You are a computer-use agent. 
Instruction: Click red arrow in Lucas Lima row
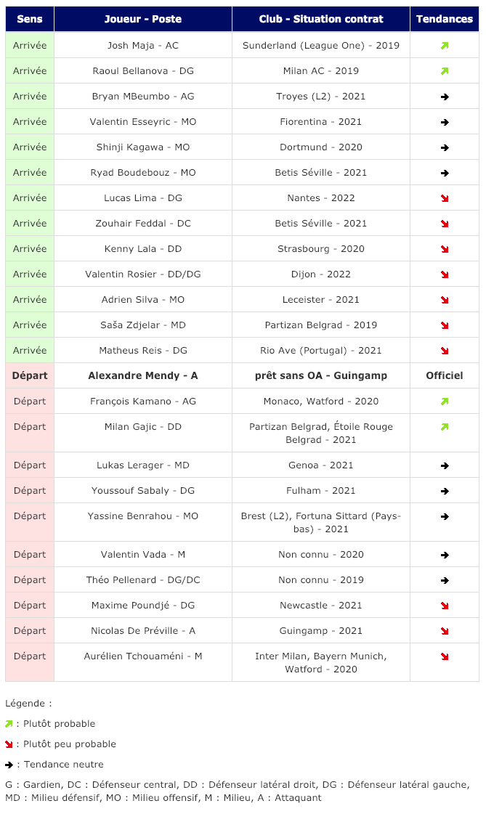(445, 198)
